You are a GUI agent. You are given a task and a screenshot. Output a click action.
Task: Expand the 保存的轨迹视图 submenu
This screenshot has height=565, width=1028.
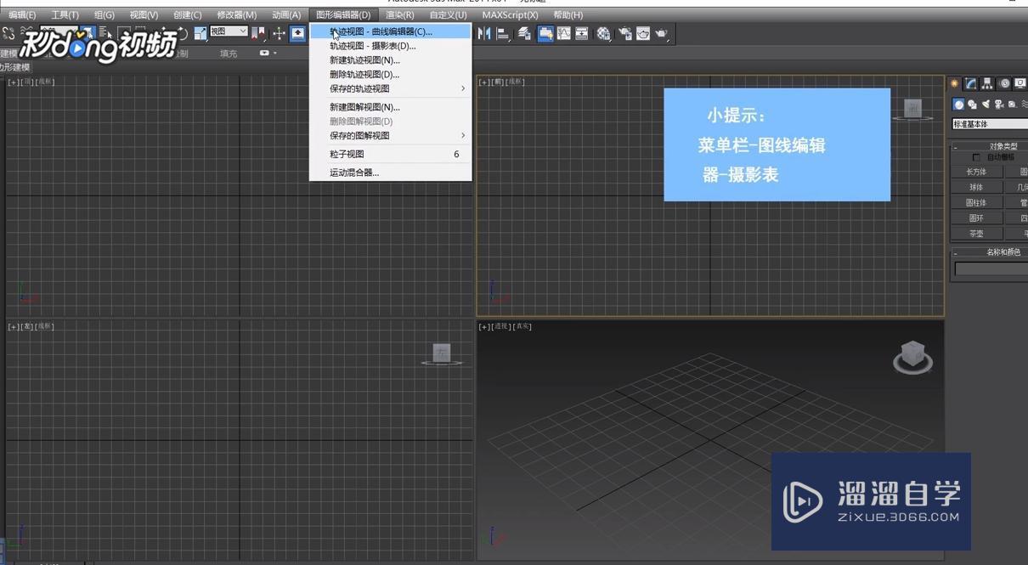pos(391,88)
